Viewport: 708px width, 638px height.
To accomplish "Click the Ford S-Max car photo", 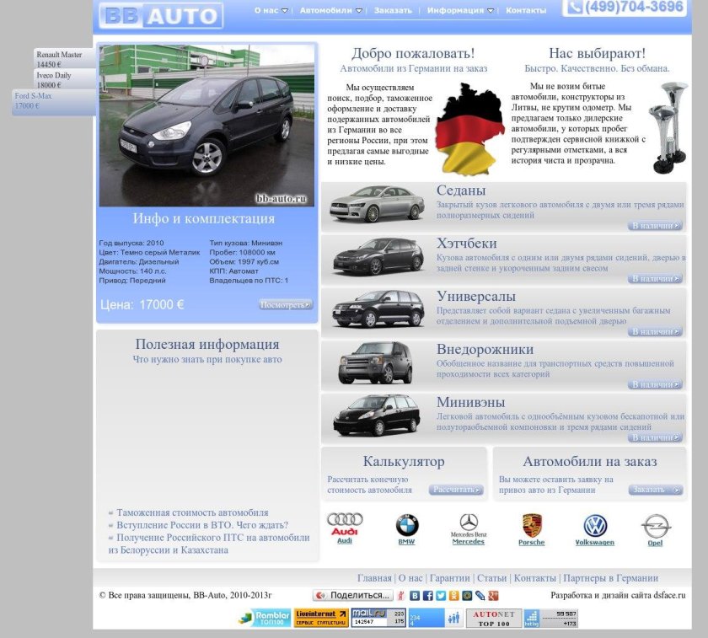I will click(206, 125).
